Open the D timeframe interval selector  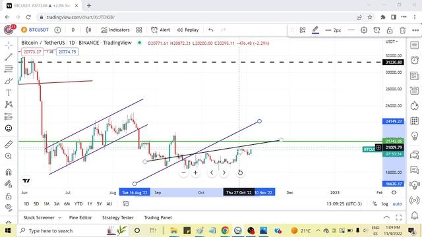[x=73, y=30]
